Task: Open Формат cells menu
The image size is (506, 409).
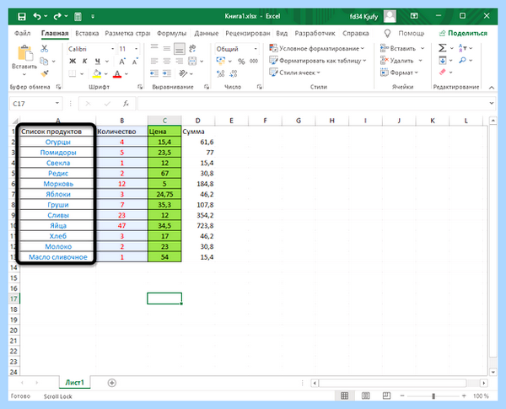Action: (397, 73)
